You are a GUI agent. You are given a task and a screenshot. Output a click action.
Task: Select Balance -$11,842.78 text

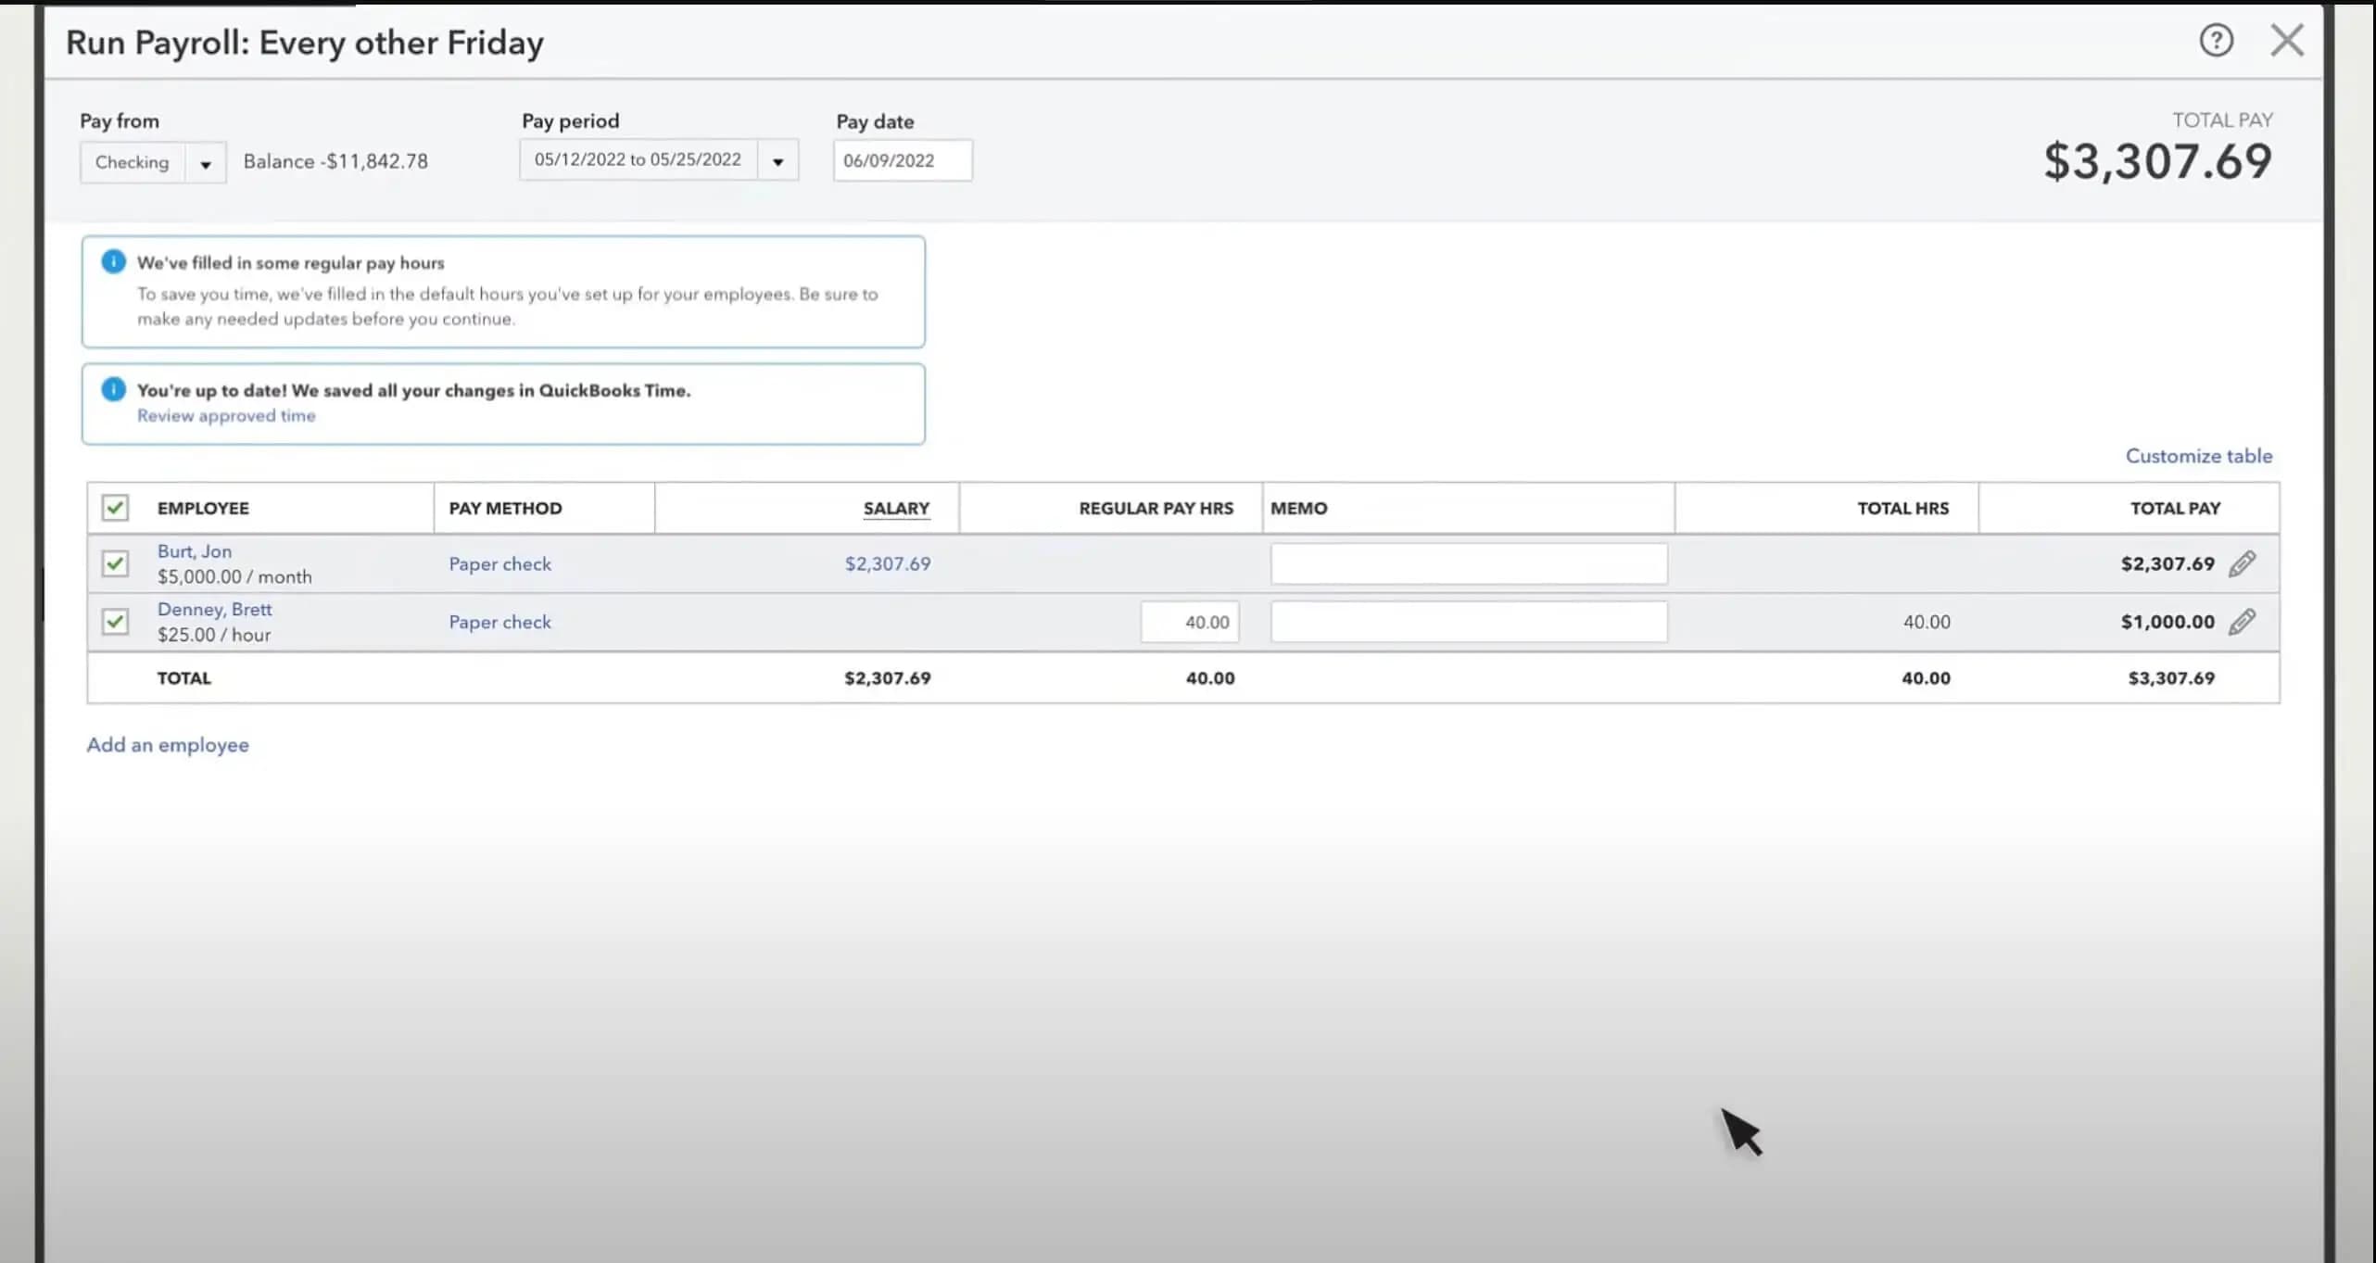tap(335, 161)
